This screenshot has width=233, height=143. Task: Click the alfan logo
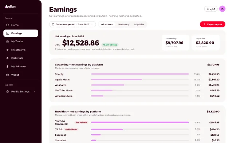[10, 7]
